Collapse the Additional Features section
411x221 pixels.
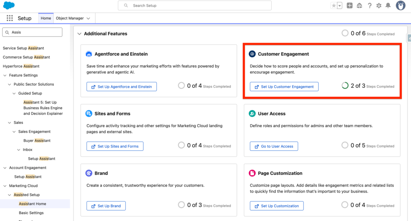(x=79, y=34)
